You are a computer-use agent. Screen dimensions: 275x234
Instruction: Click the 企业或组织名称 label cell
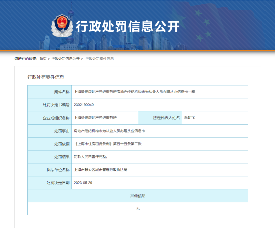50,118
